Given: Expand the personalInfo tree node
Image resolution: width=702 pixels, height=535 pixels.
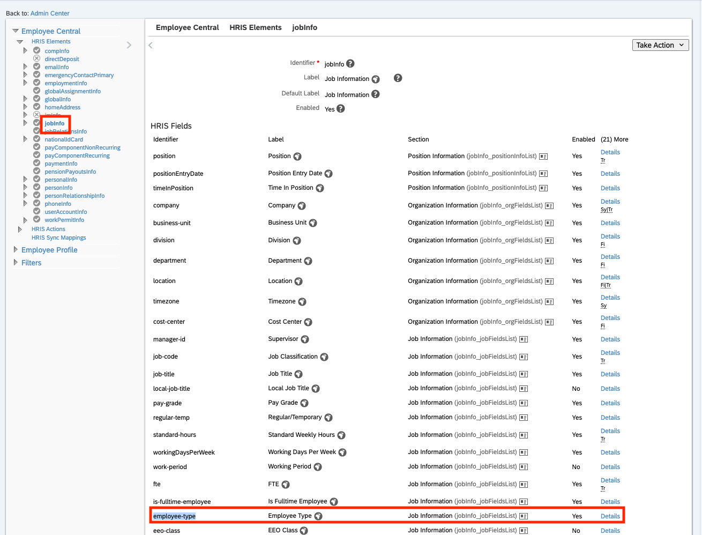Looking at the screenshot, I should (25, 180).
